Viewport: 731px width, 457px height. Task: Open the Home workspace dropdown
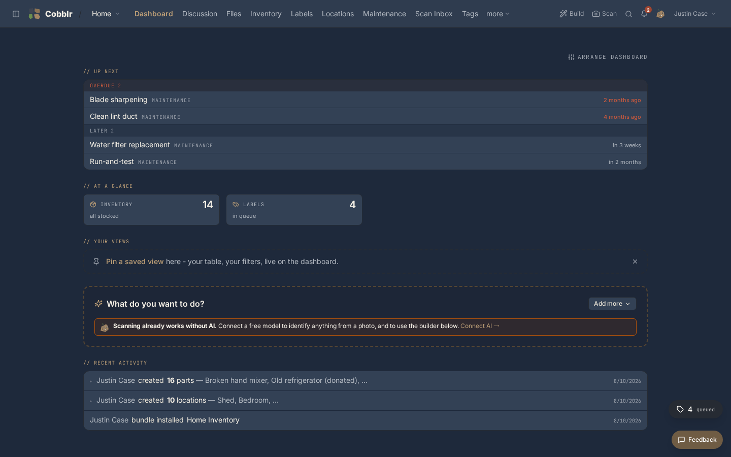pos(106,14)
